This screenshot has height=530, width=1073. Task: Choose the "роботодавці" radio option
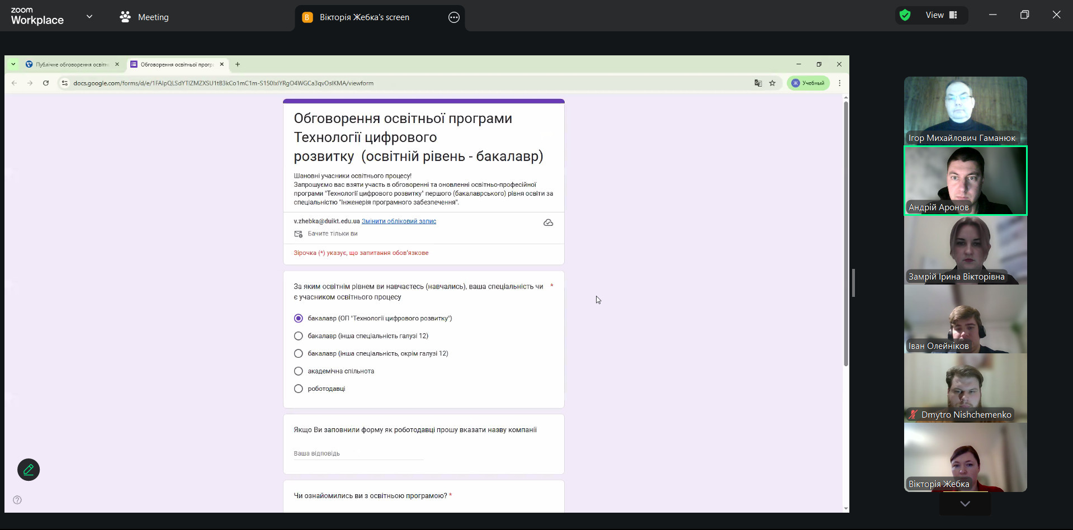[x=299, y=389]
